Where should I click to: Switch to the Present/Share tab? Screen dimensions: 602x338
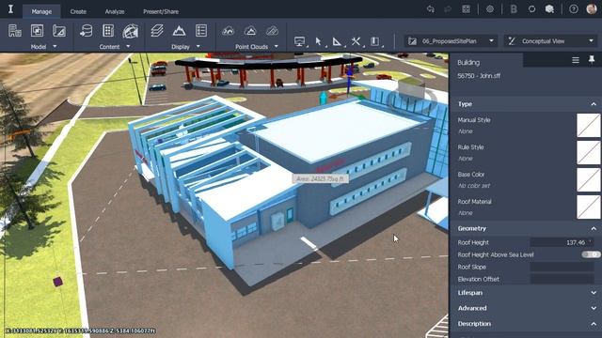tap(161, 11)
